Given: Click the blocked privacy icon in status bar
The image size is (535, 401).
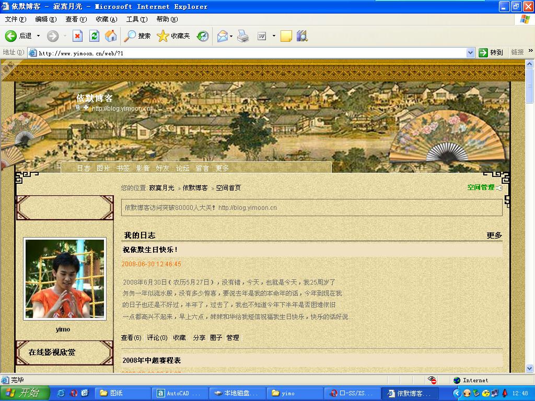Looking at the screenshot, I should coord(432,380).
